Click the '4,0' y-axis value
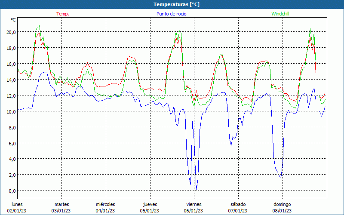 click(12, 159)
